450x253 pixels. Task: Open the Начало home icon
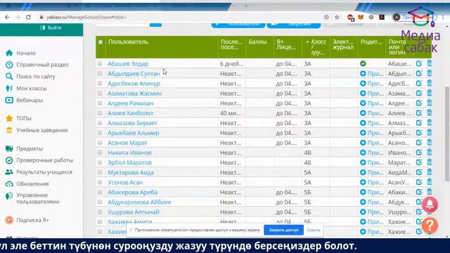[9, 53]
